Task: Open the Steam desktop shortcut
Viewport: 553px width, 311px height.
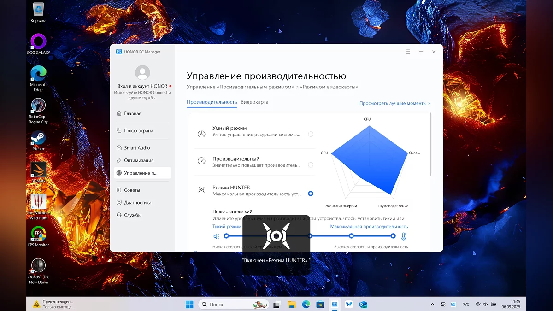Action: tap(38, 138)
